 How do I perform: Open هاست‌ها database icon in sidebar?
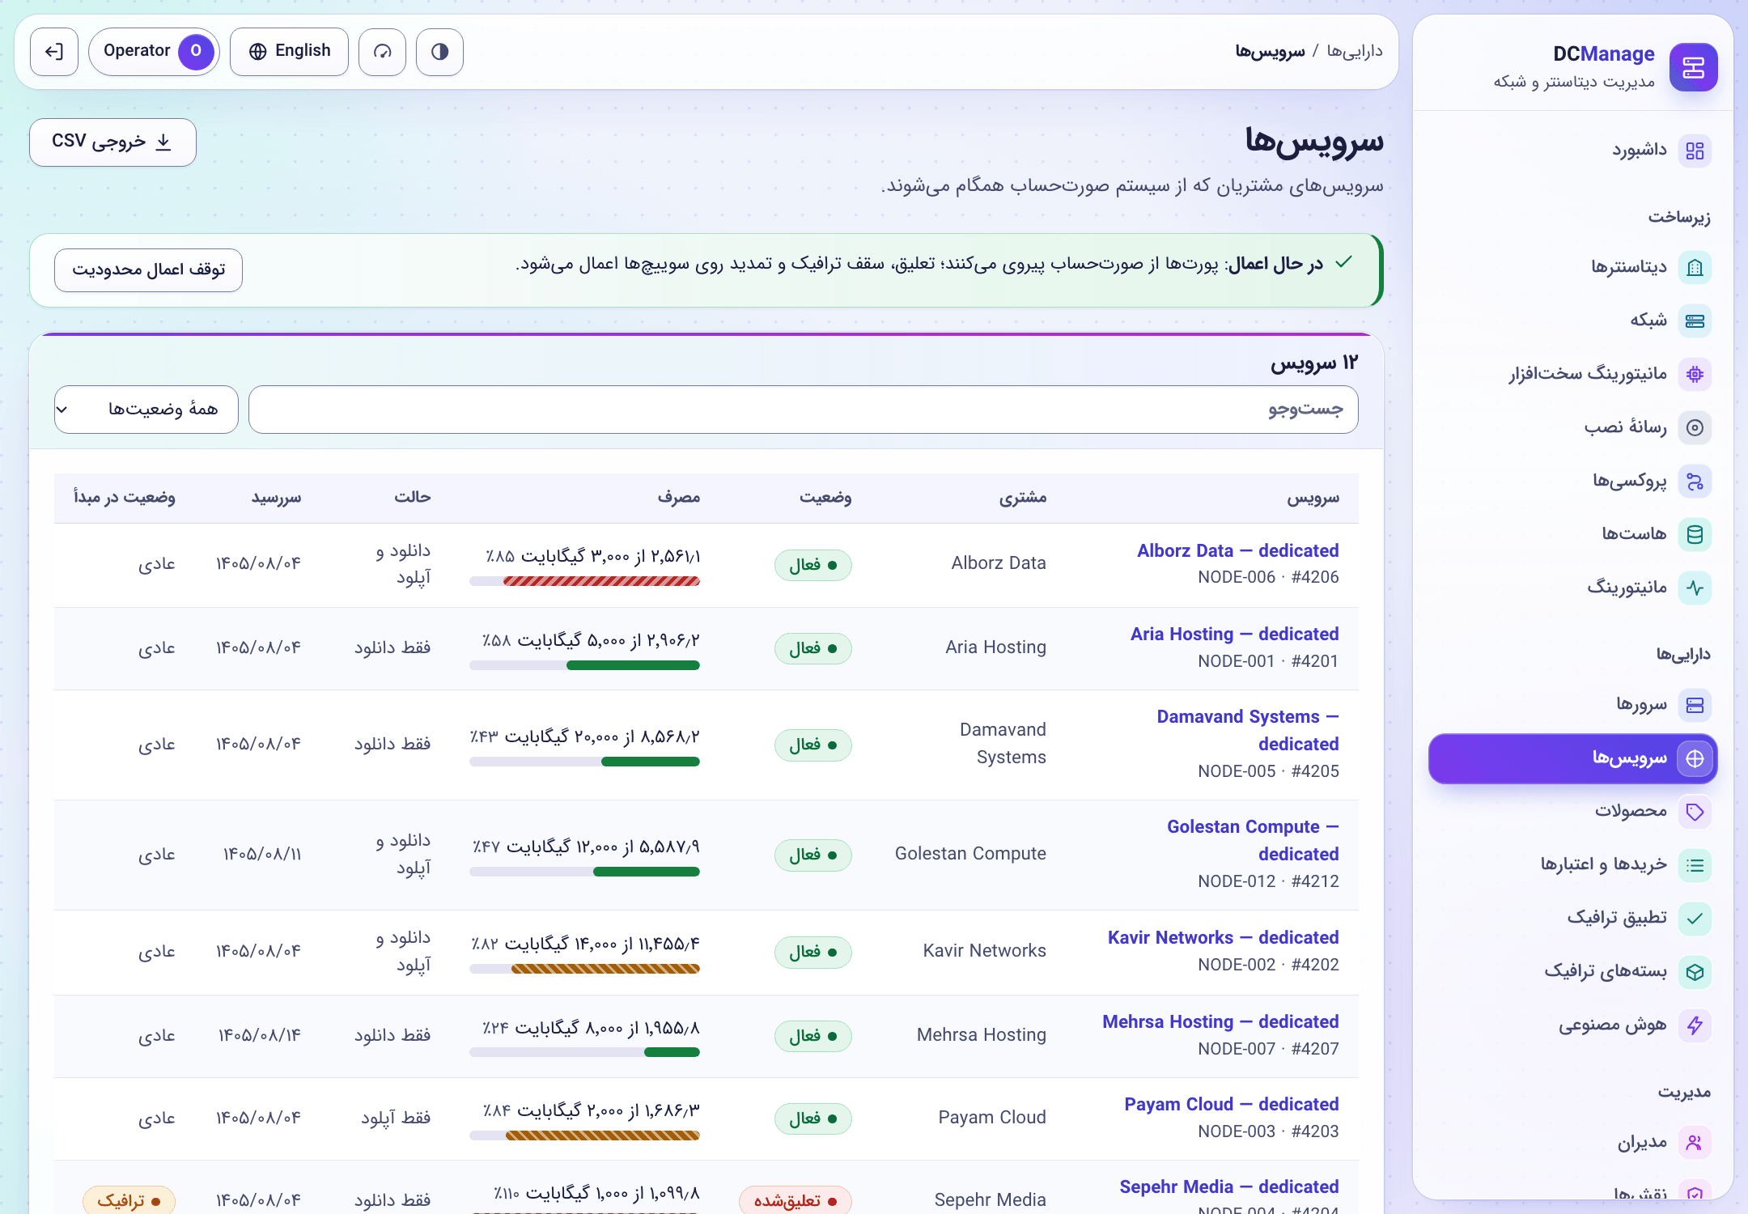click(x=1695, y=534)
